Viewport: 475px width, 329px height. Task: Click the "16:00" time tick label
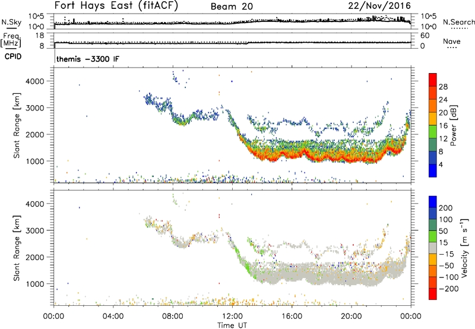click(x=292, y=317)
